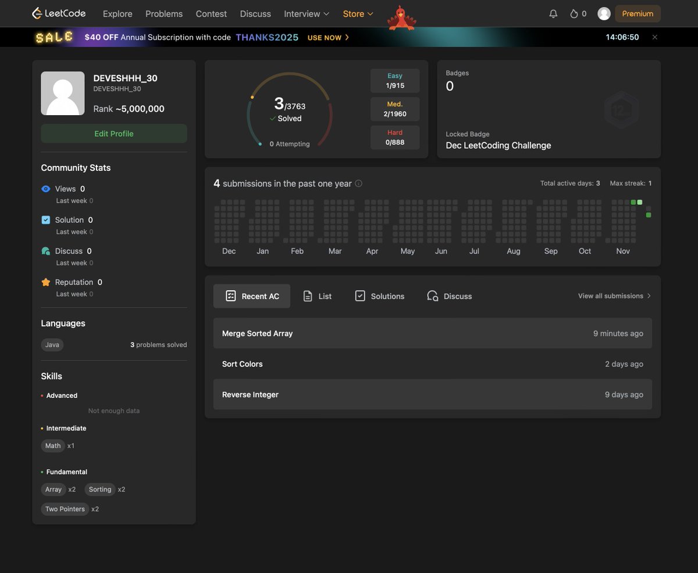Click the List document icon

click(x=308, y=296)
